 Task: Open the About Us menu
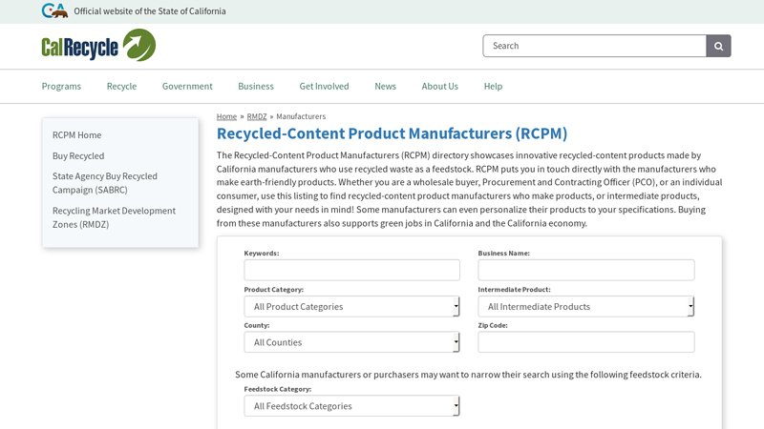[x=439, y=86]
